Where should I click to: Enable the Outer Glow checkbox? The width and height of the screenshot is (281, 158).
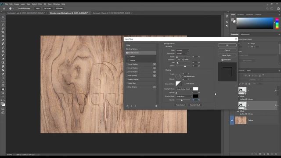tap(127, 83)
